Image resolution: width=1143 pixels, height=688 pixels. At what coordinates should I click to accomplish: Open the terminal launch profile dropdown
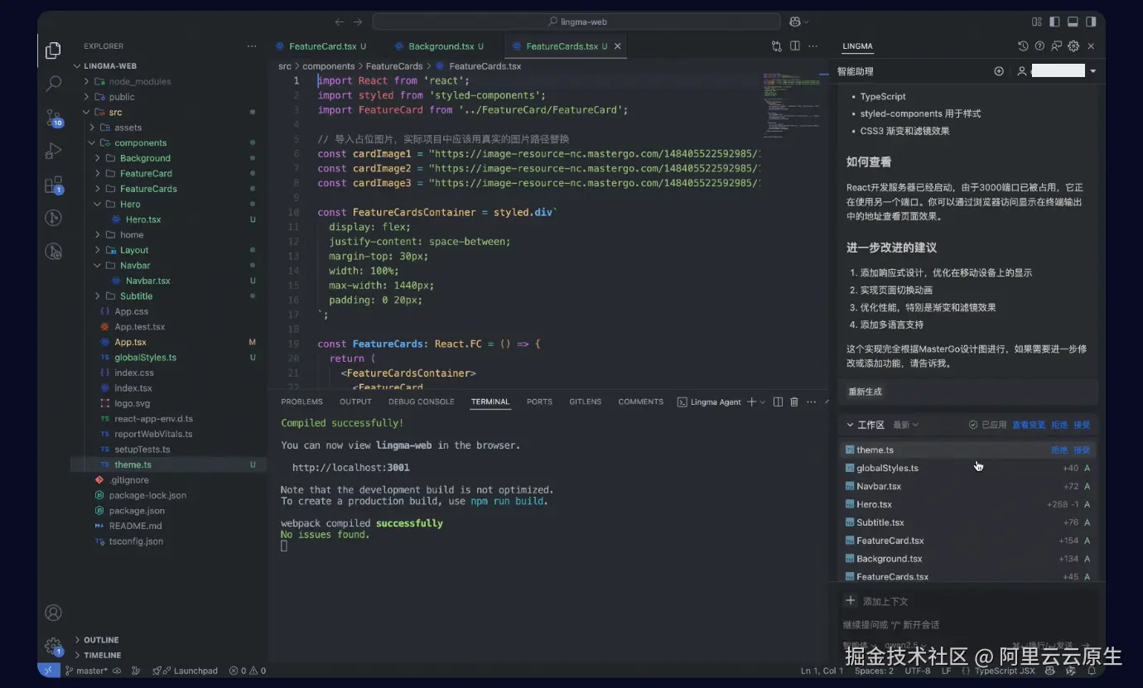(x=763, y=402)
